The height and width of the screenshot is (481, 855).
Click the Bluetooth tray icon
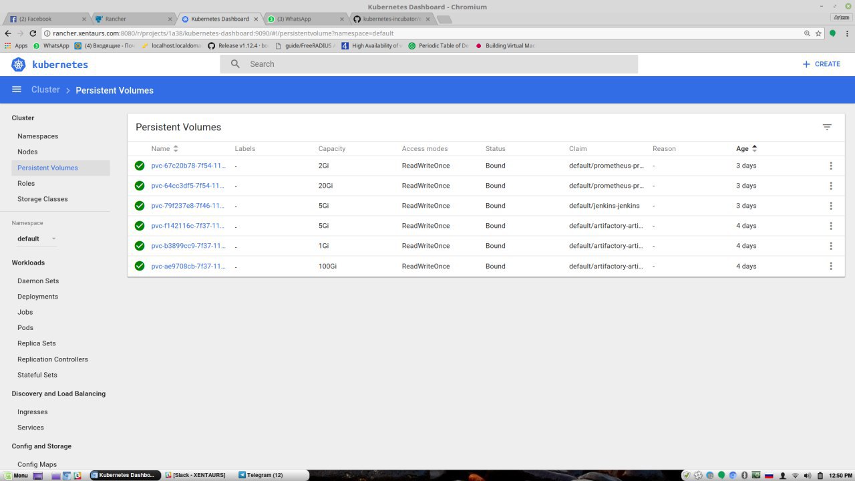744,476
